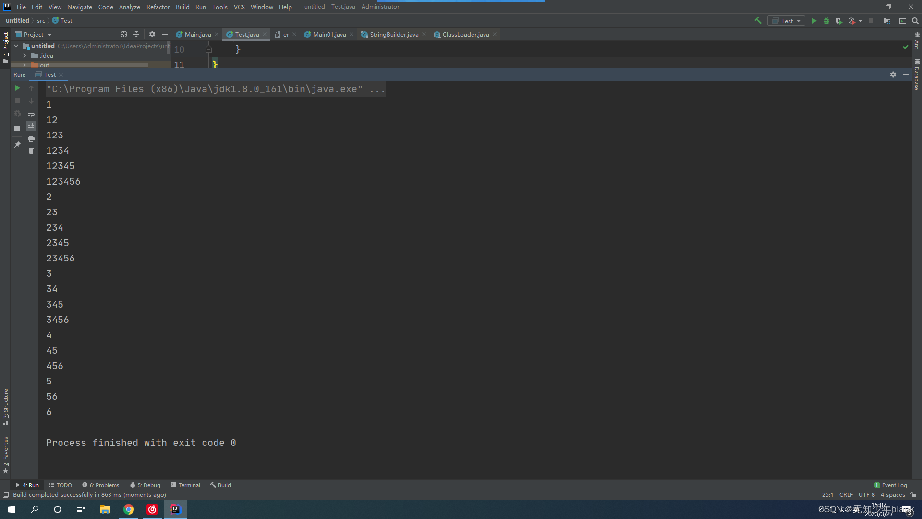Open the Search Everywhere magnifier
The height and width of the screenshot is (519, 922).
point(915,21)
